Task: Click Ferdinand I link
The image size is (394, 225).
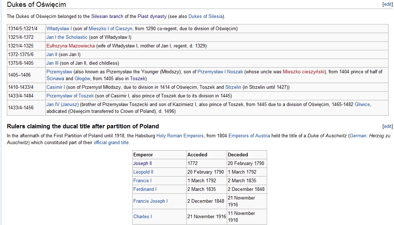Action: point(145,189)
